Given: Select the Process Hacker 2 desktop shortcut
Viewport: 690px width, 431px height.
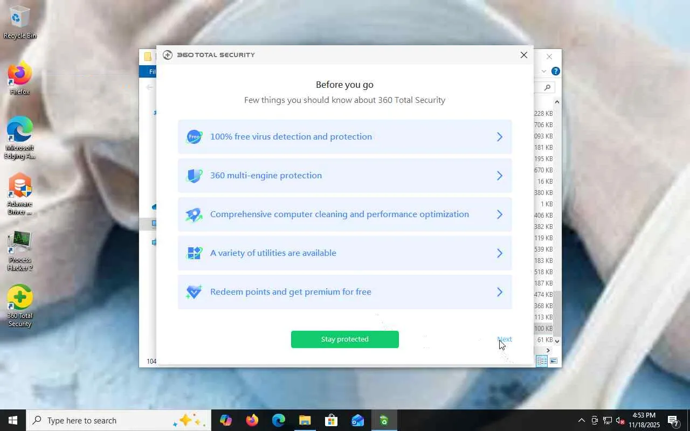Looking at the screenshot, I should 20,251.
